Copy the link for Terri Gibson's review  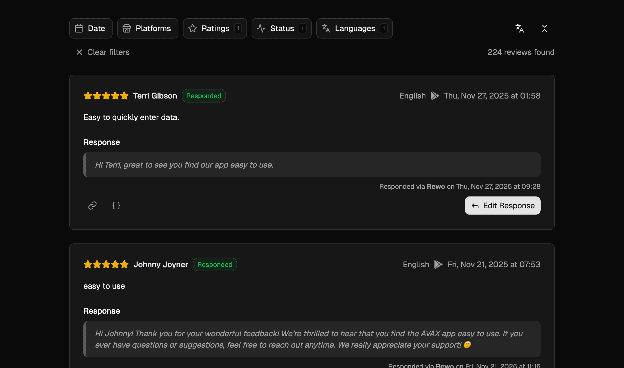coord(92,206)
